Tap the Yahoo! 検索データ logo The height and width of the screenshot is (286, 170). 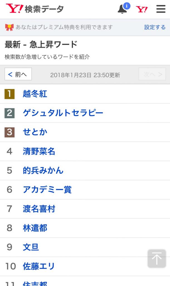[35, 9]
